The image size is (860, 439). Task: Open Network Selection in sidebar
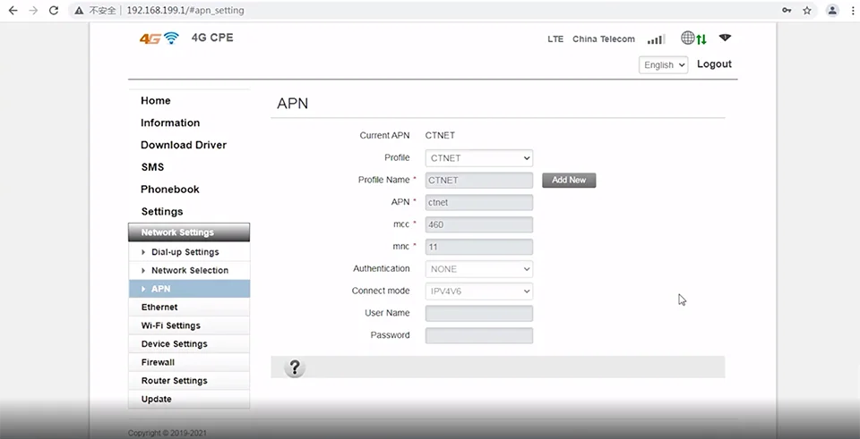pyautogui.click(x=189, y=270)
